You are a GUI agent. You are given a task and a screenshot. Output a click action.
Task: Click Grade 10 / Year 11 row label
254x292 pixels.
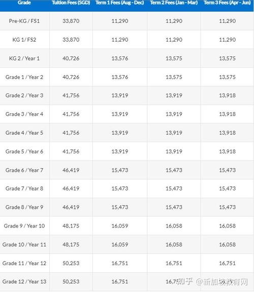24,244
